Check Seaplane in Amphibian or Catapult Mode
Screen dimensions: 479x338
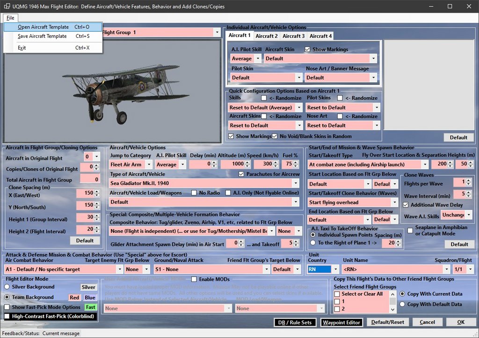coord(410,230)
